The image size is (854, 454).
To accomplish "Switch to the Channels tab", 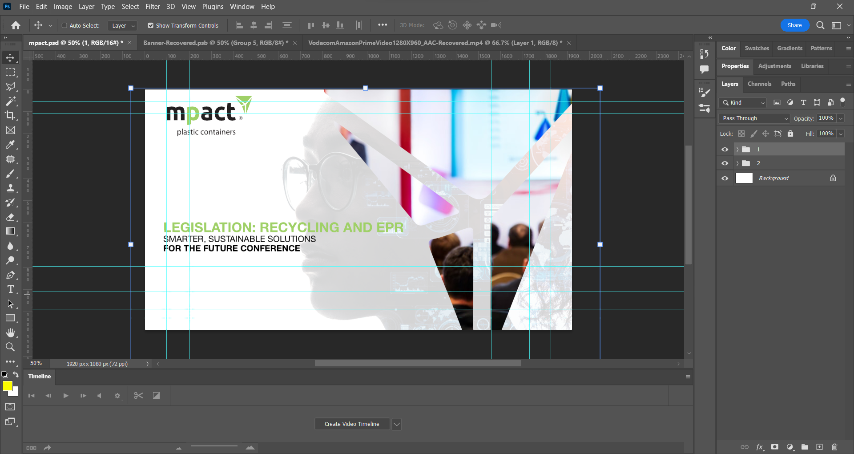I will click(x=759, y=84).
